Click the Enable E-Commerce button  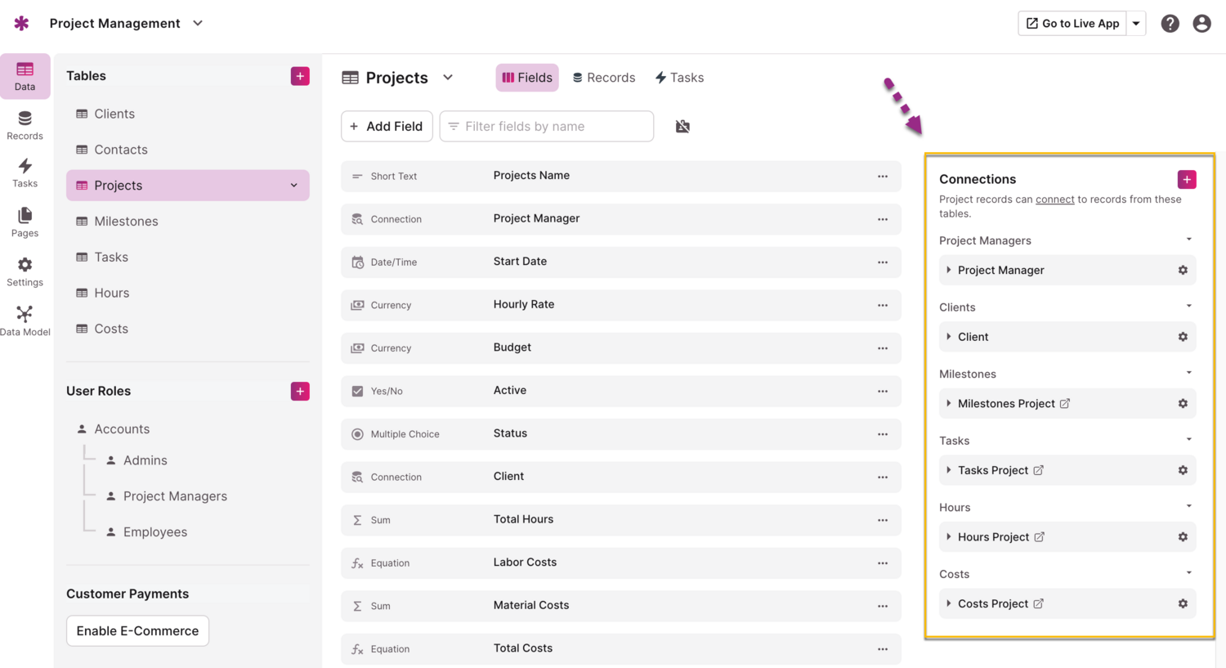click(x=137, y=630)
